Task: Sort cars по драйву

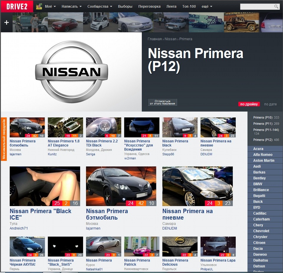Action: point(249,104)
